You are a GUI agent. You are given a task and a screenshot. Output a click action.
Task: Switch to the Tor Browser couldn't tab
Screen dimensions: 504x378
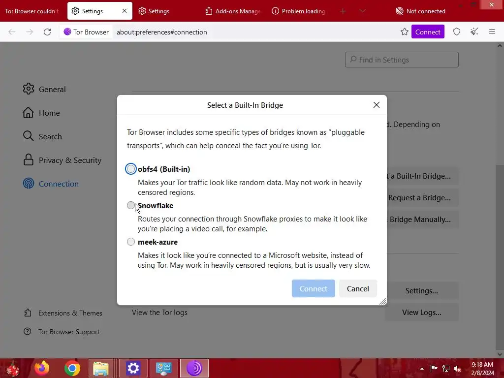pyautogui.click(x=32, y=11)
